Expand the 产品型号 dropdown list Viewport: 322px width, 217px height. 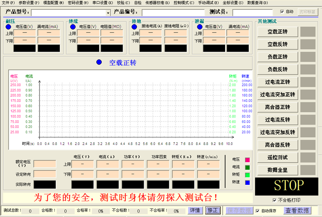pos(108,13)
